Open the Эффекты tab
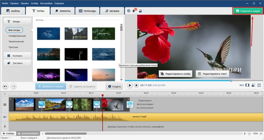Screen dimensions: 264x140 coord(62,11)
